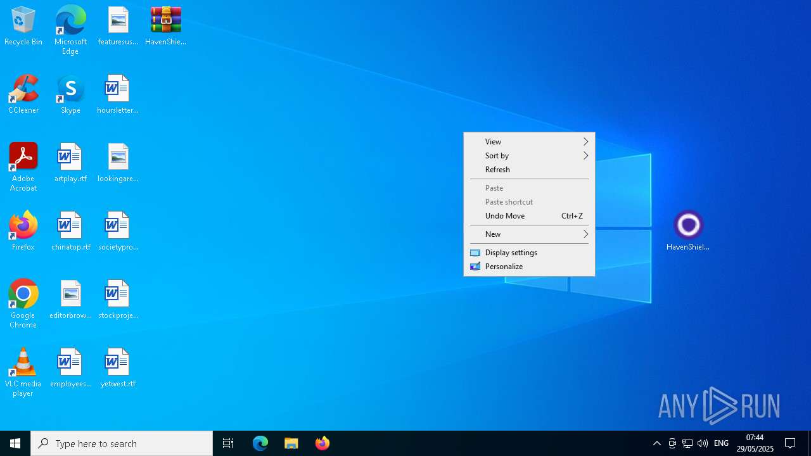Viewport: 811px width, 456px height.
Task: Select the Microsoft Edge desktop shortcut
Action: pyautogui.click(x=70, y=30)
